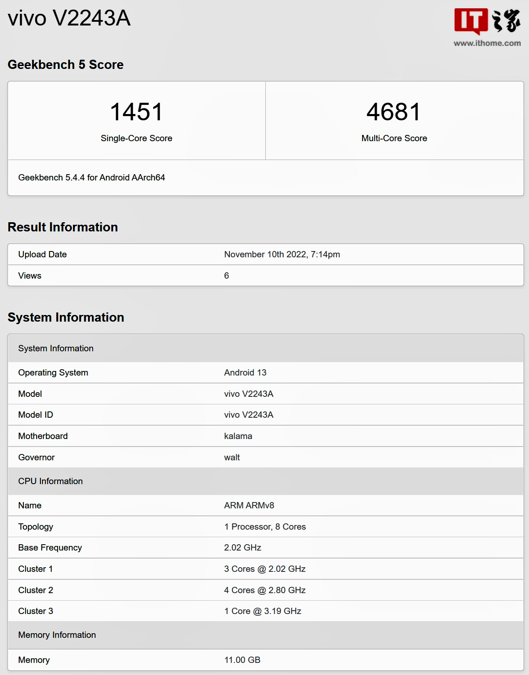The height and width of the screenshot is (675, 529).
Task: Click the Base Frequency label
Action: point(50,548)
